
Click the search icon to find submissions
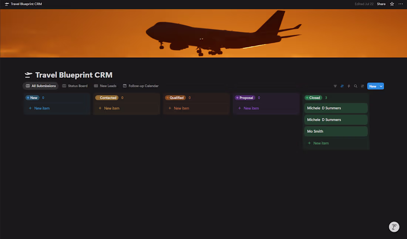[356, 86]
